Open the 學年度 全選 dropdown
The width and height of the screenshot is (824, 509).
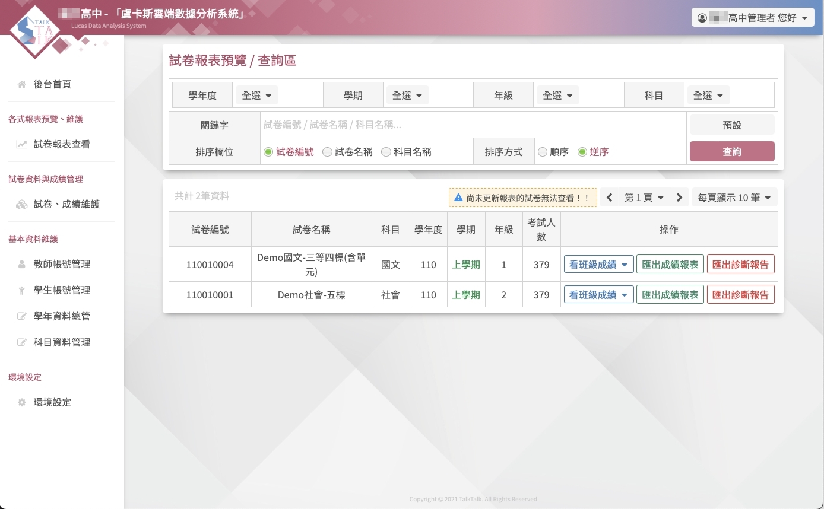[x=257, y=95]
